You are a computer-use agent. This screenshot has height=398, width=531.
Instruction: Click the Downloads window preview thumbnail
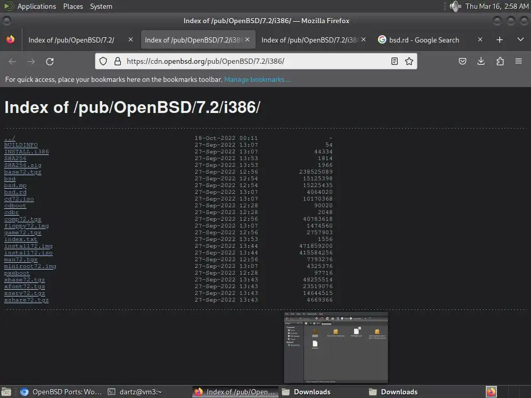tap(336, 348)
